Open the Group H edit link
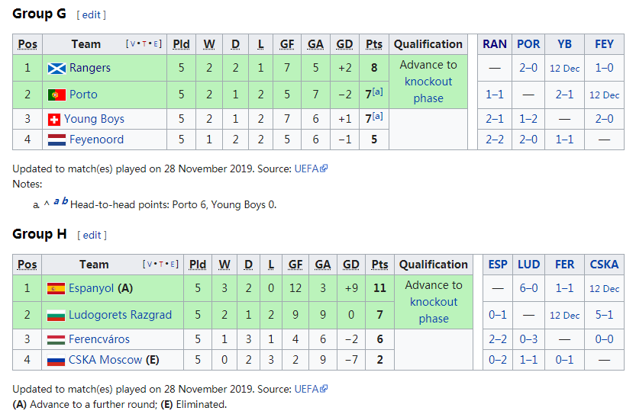 click(x=92, y=236)
